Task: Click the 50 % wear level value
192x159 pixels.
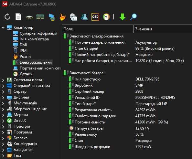Action: (x=139, y=134)
